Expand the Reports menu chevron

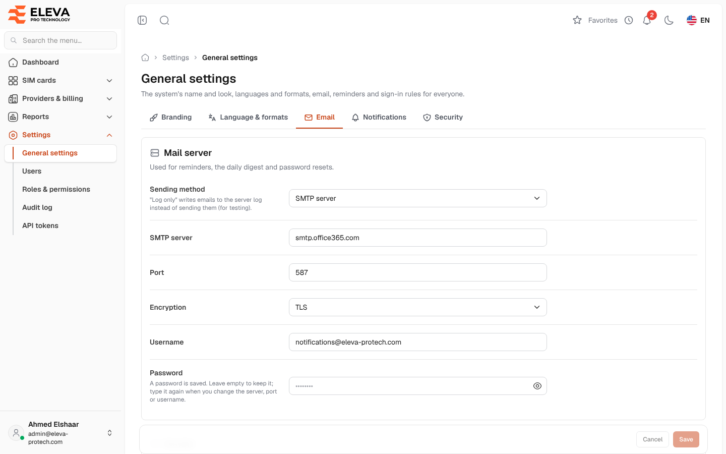click(109, 117)
